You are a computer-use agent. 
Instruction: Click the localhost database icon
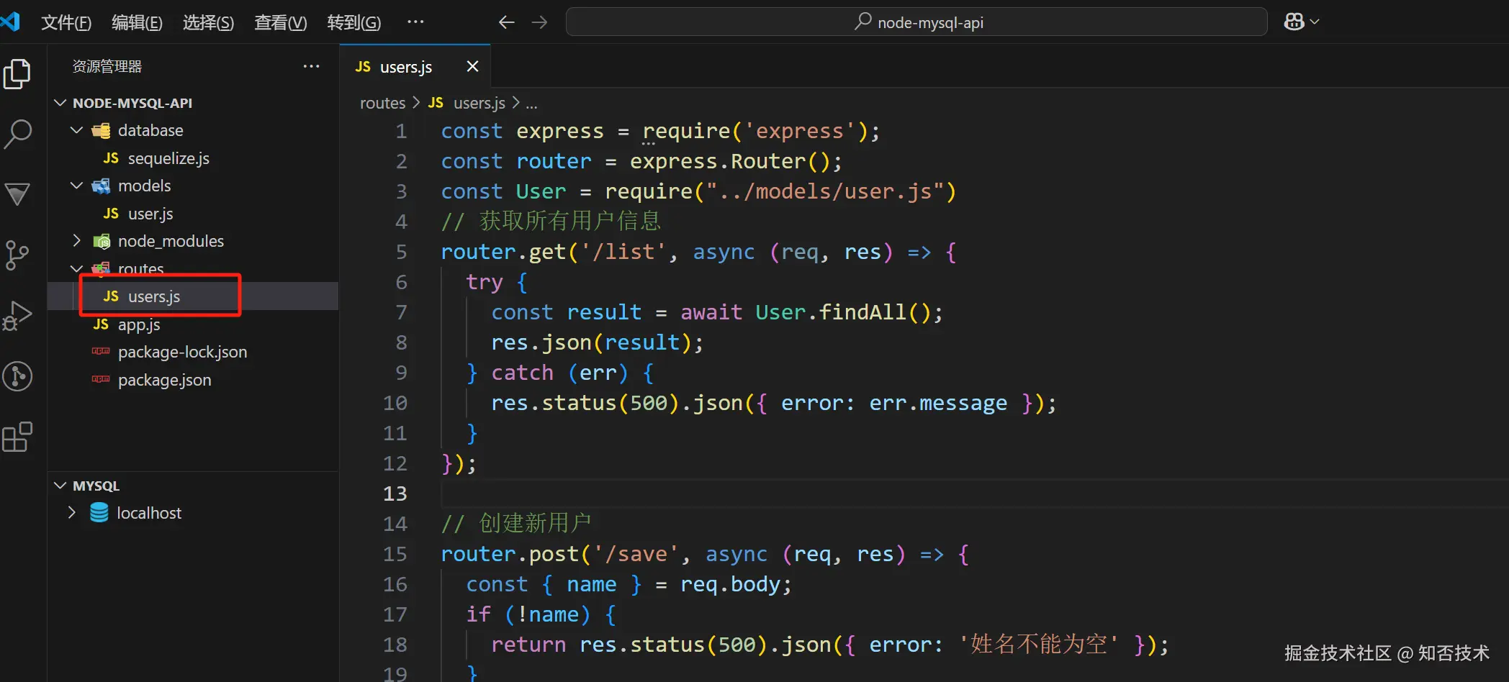pyautogui.click(x=99, y=513)
